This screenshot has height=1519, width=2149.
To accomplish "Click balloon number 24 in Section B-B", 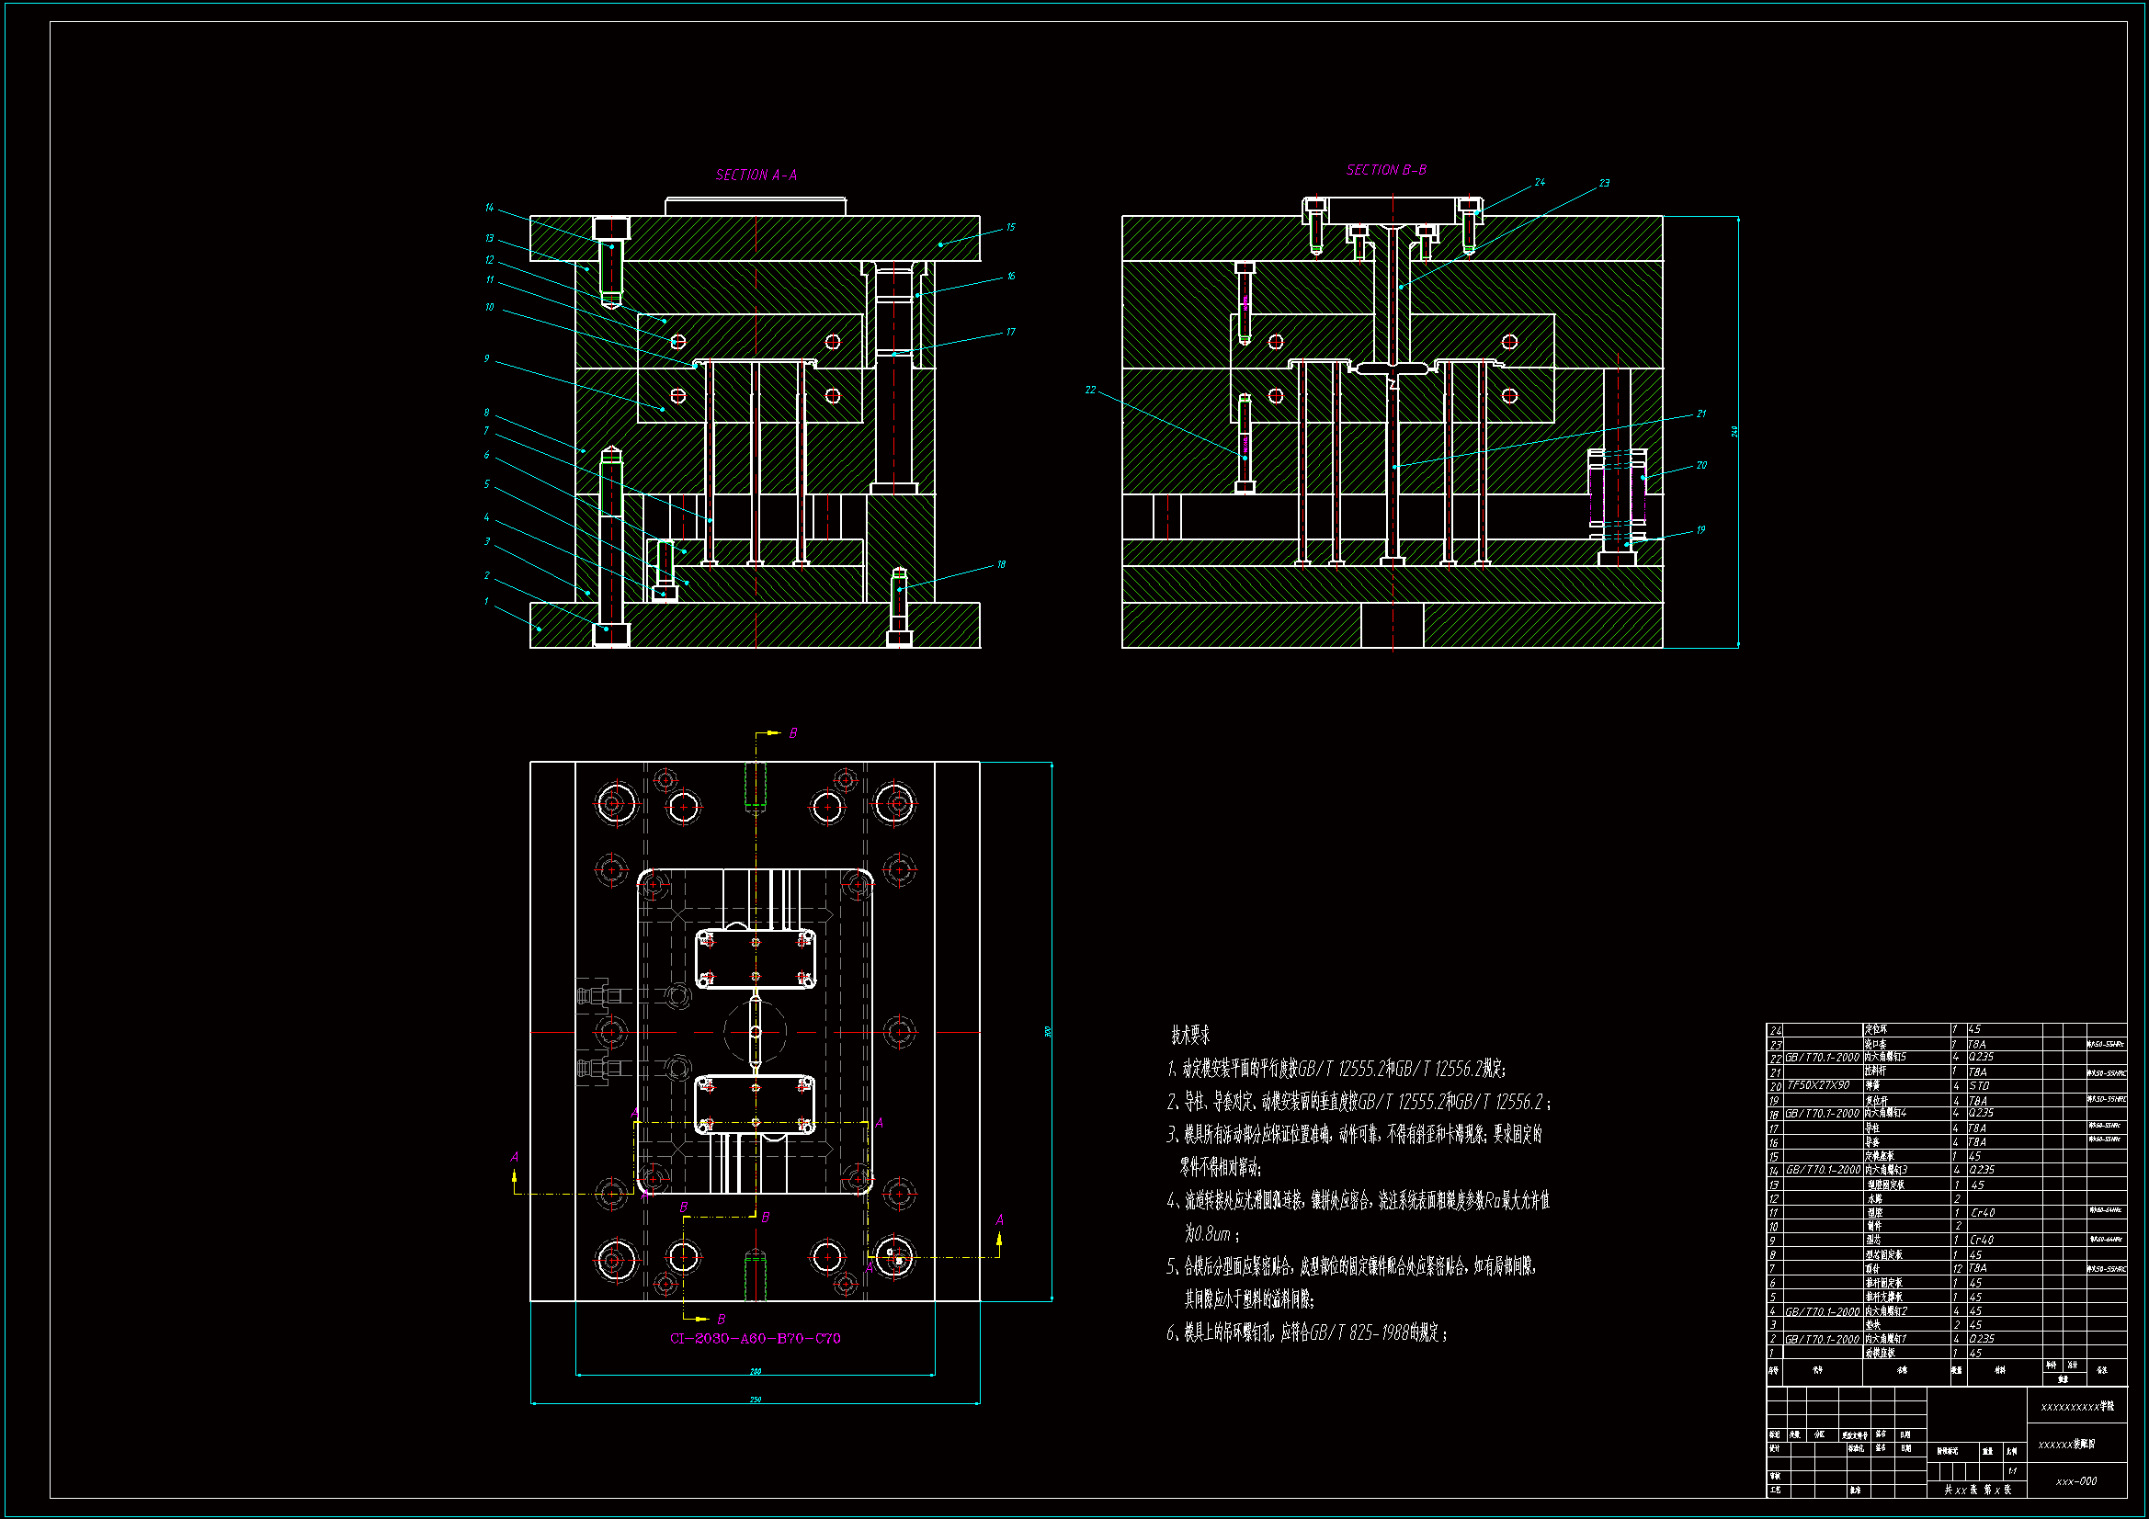I will point(1540,183).
